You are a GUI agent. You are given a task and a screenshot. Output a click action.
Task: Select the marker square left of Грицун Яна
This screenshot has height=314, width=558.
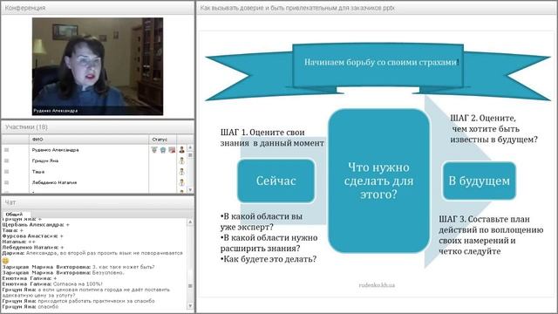[6, 160]
